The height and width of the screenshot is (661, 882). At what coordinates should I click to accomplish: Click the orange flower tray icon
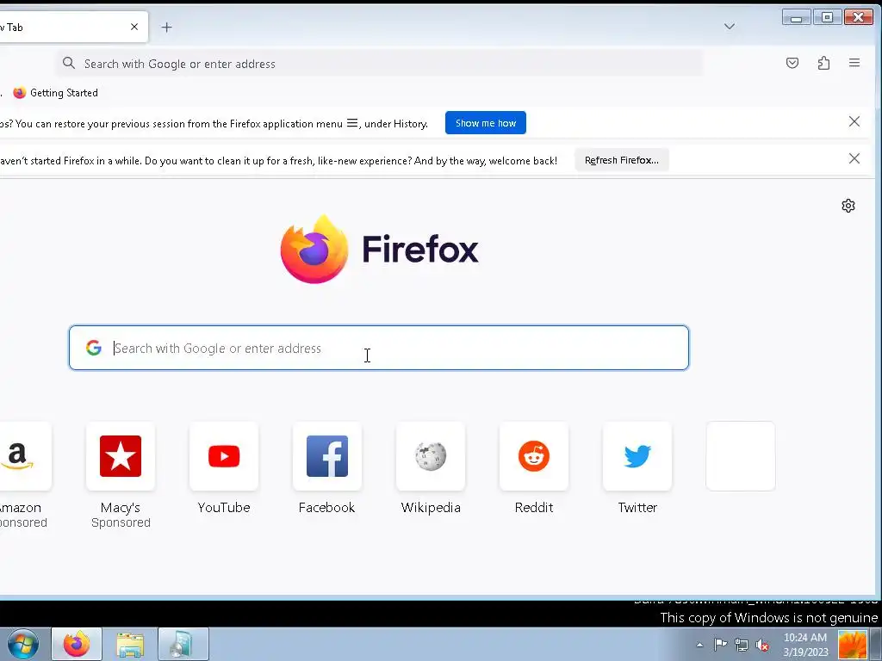pyautogui.click(x=853, y=645)
